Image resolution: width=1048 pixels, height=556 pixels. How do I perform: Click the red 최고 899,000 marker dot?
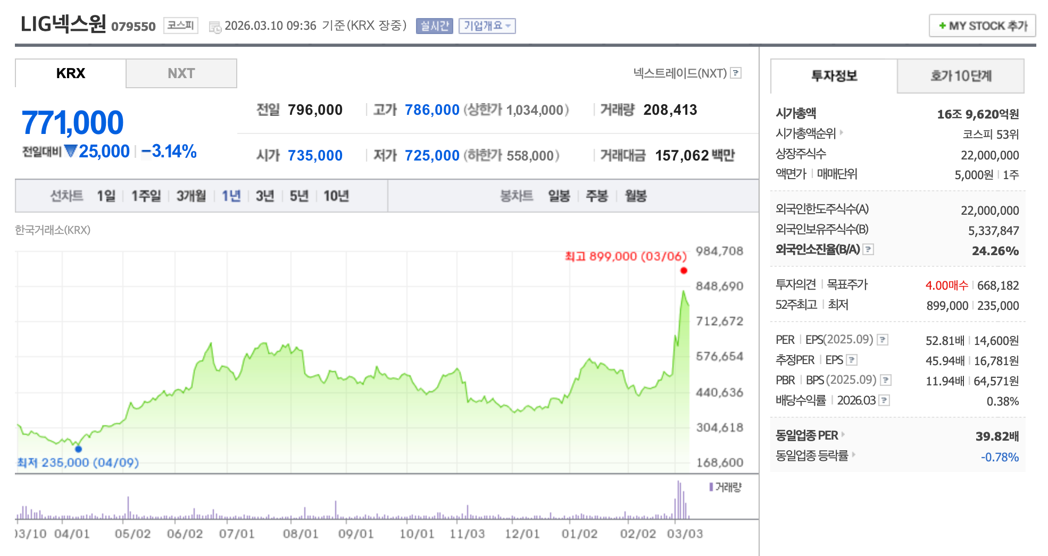click(x=684, y=271)
